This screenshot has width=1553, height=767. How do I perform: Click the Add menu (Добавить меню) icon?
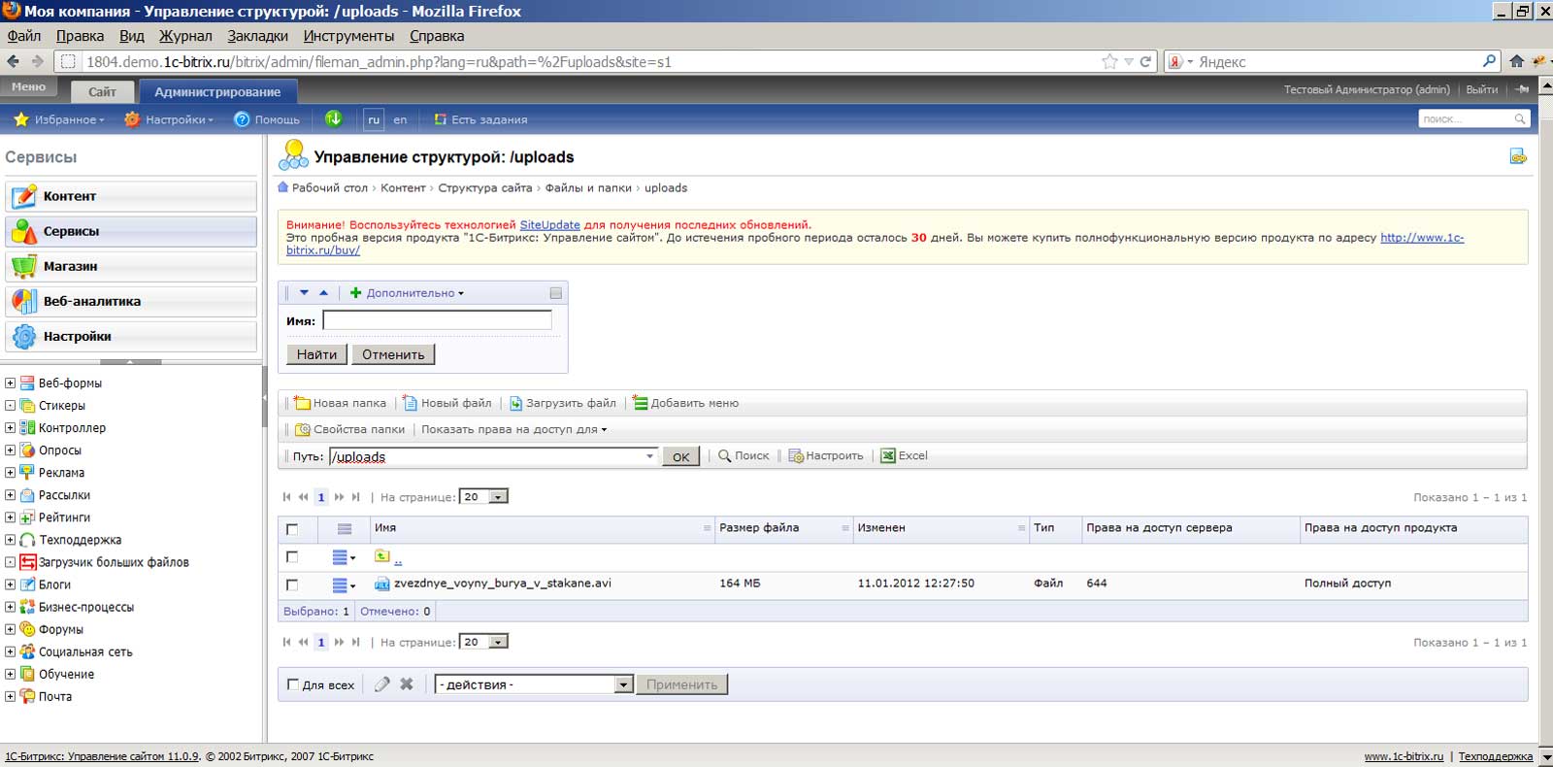click(640, 403)
